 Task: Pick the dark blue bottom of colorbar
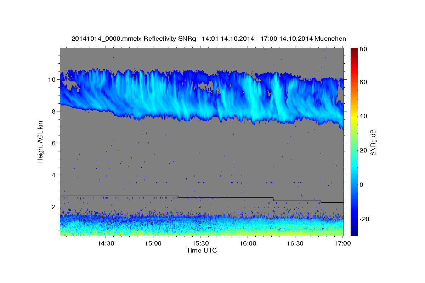coord(354,233)
